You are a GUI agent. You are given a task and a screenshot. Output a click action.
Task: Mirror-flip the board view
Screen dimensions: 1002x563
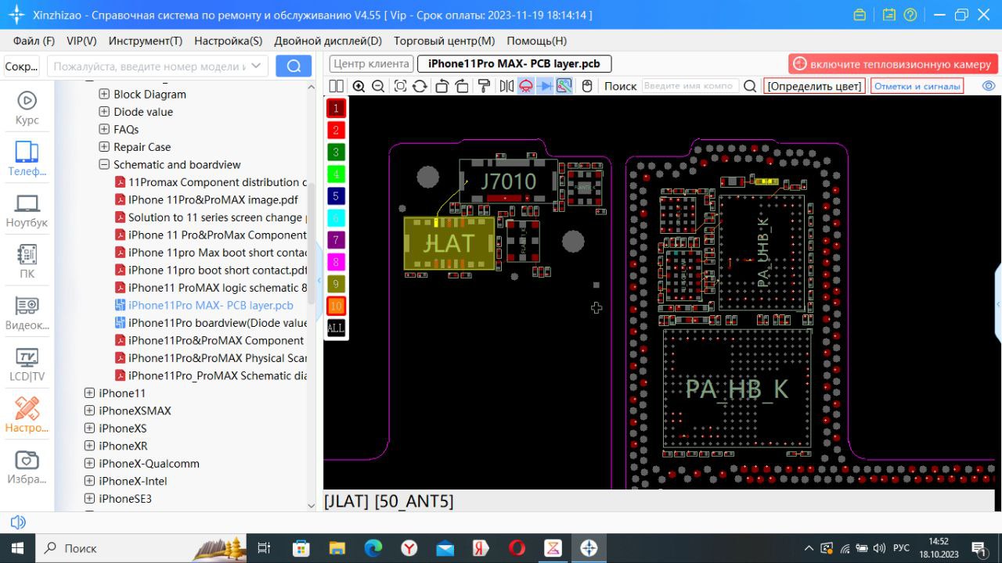pos(506,86)
